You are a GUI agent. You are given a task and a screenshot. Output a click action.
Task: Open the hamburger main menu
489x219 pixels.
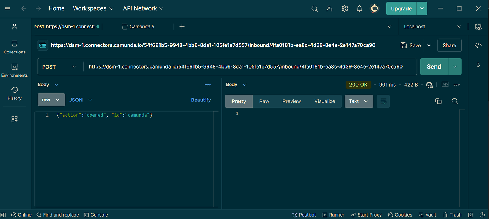[x=7, y=8]
